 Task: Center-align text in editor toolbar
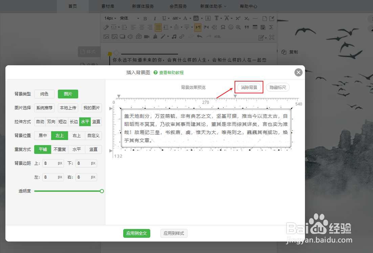click(142, 27)
